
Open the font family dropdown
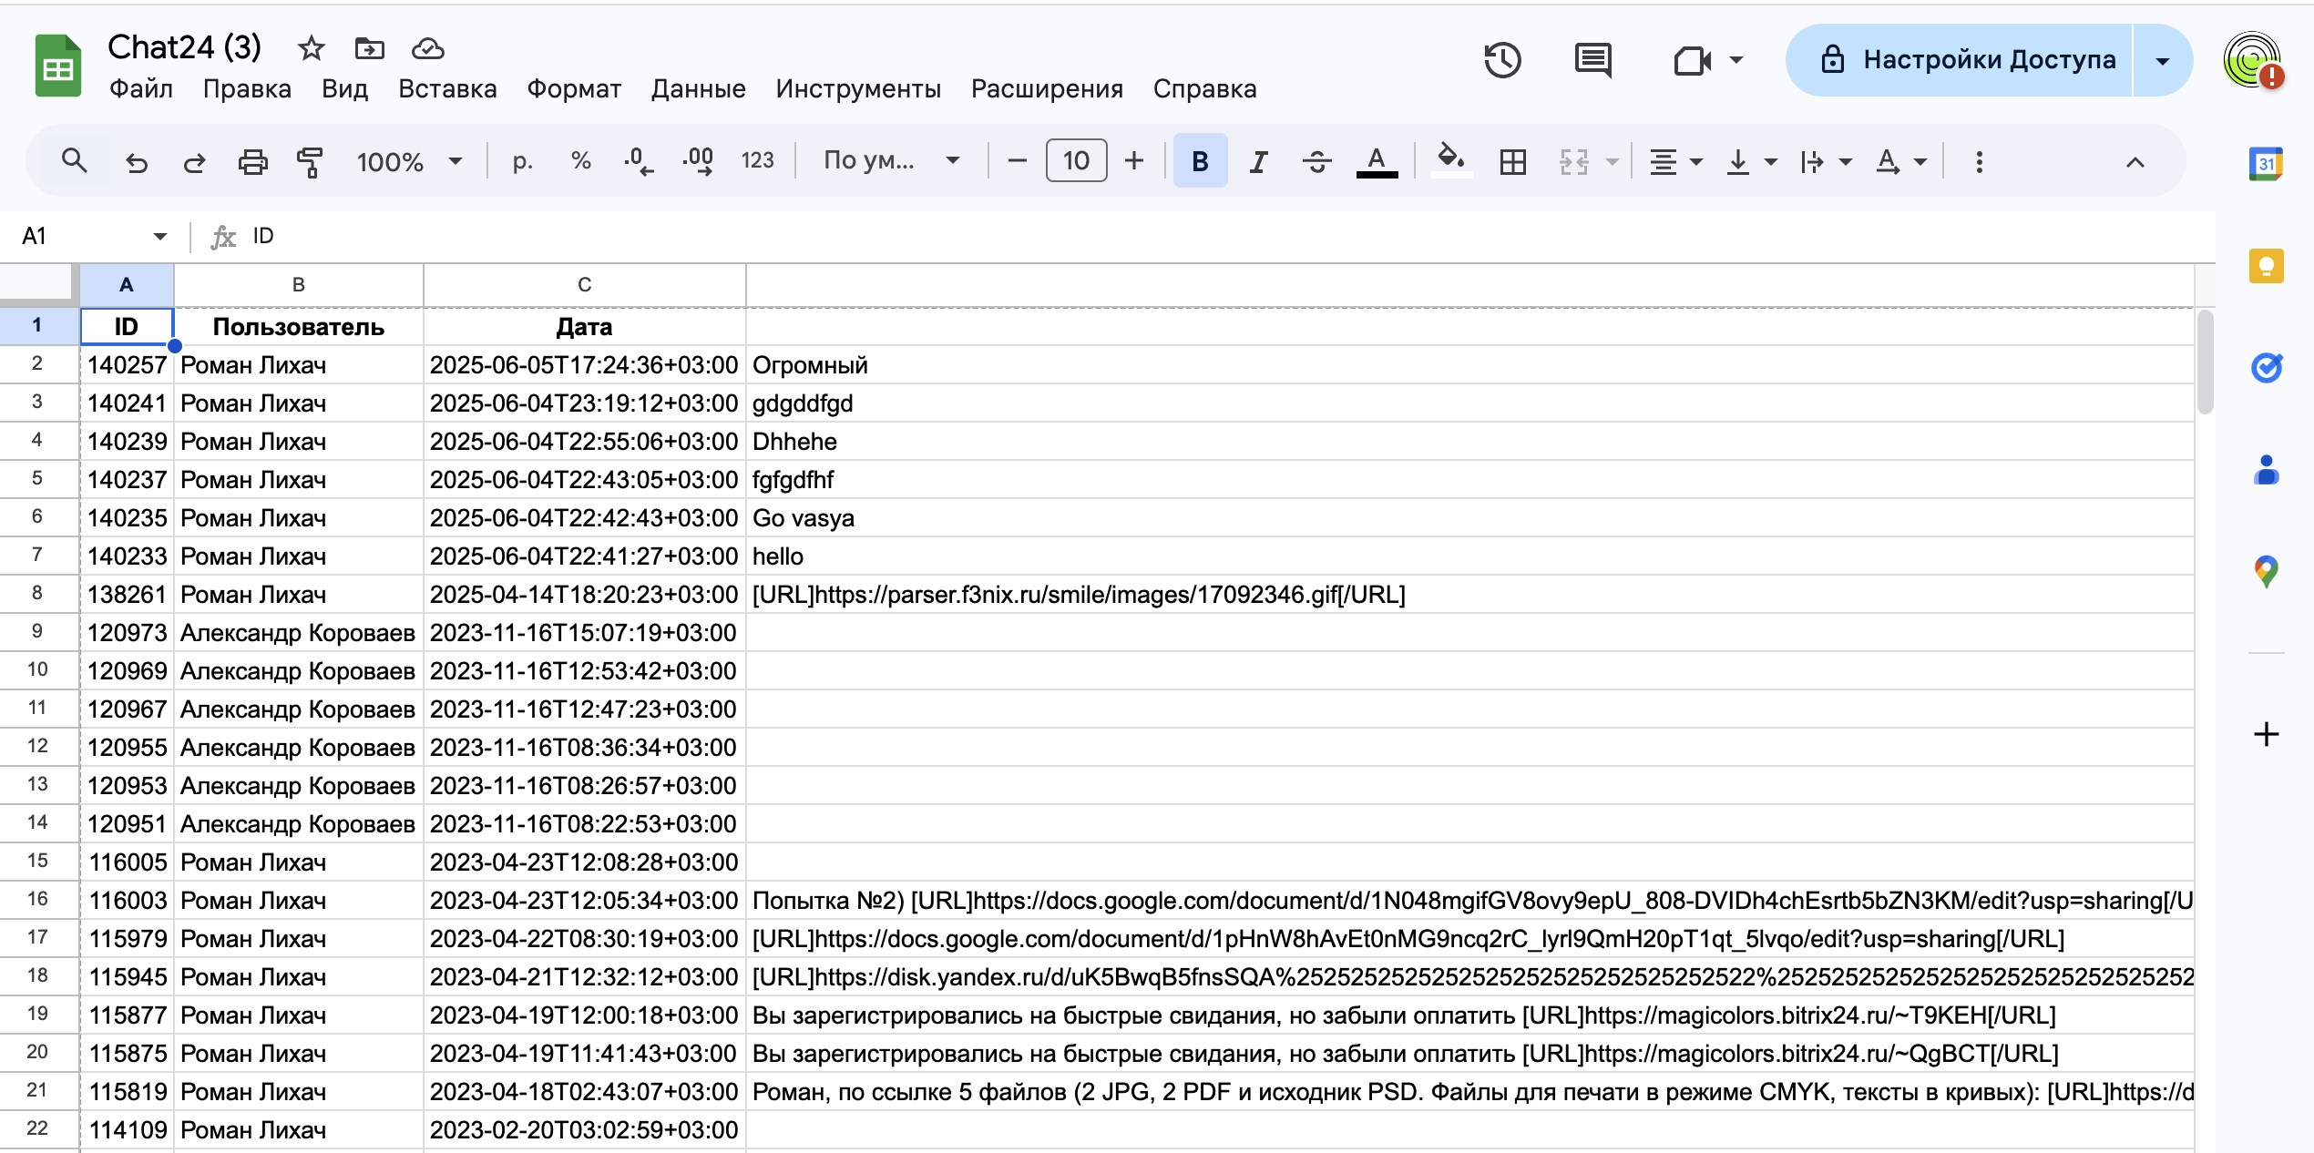(891, 161)
